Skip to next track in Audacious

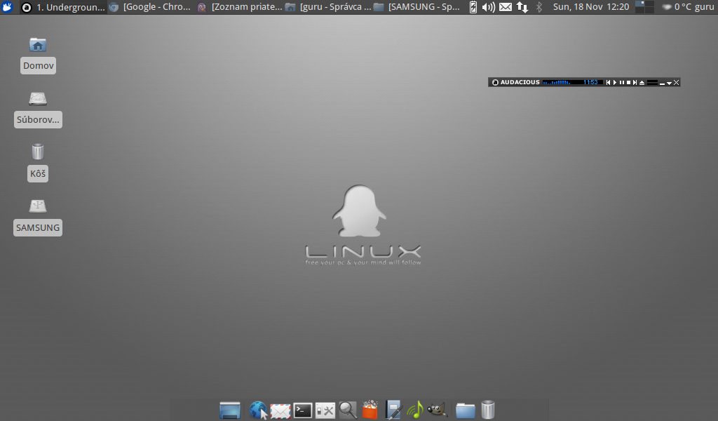pyautogui.click(x=635, y=83)
